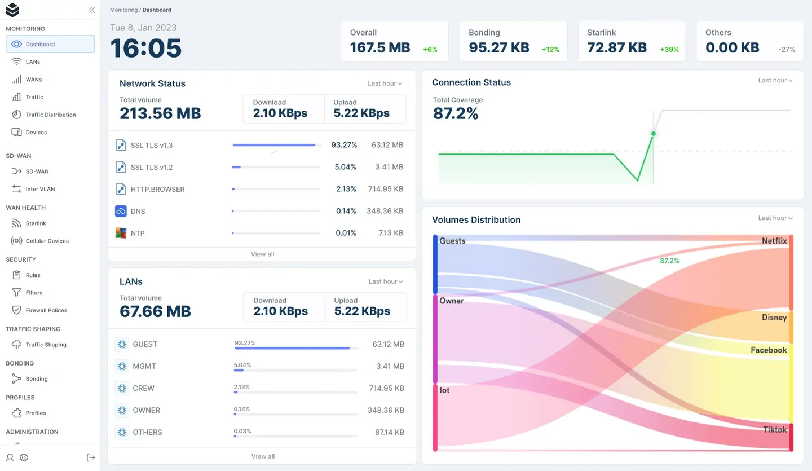Go to Traffic Distribution in sidebar
This screenshot has height=471, width=812.
[x=51, y=115]
